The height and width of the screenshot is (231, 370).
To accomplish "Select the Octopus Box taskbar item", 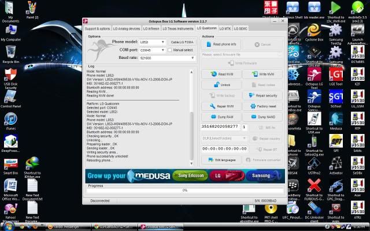I will [162, 227].
